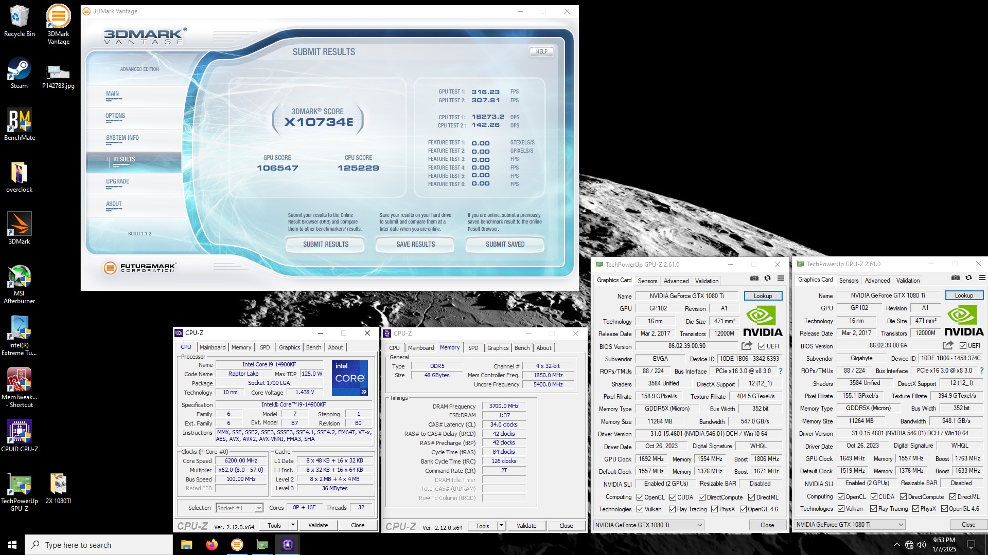The image size is (988, 555).
Task: Open notification center icon on taskbar
Action: tap(971, 545)
